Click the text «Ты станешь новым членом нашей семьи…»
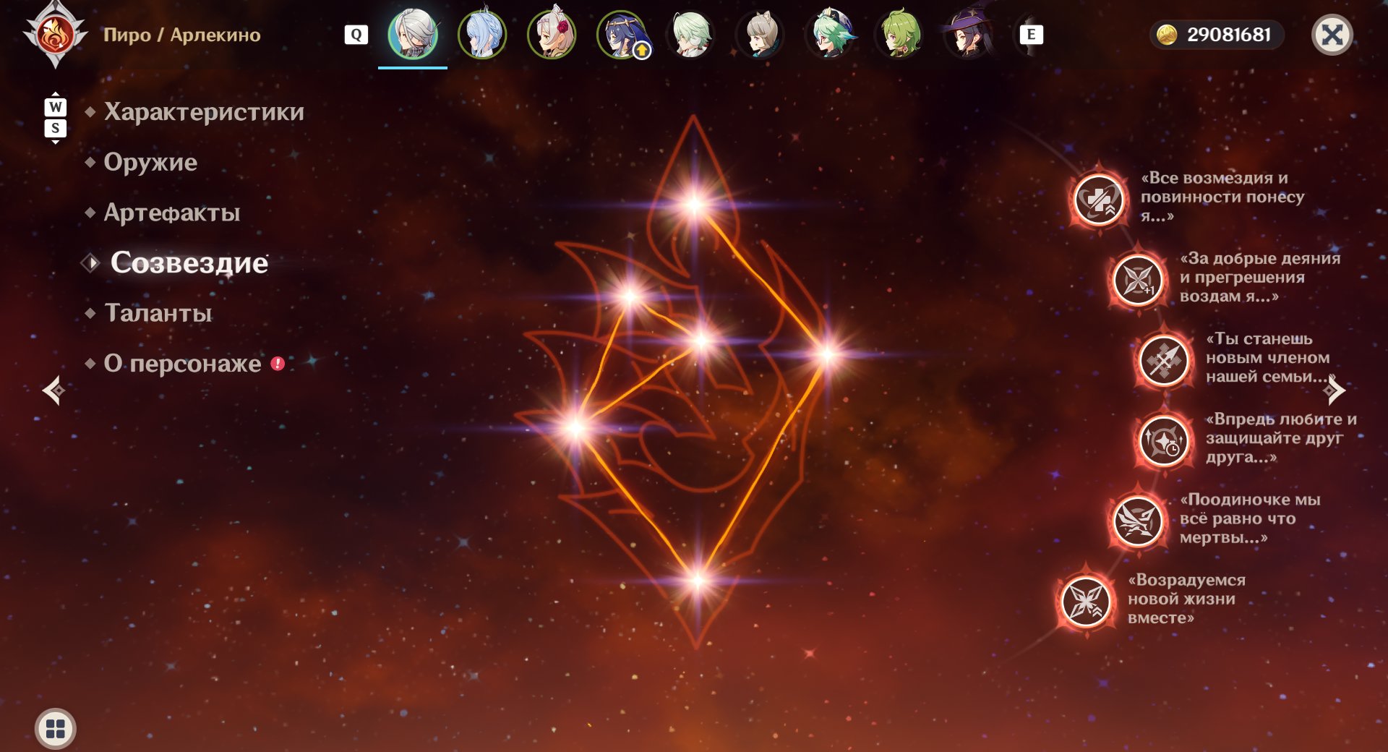The height and width of the screenshot is (752, 1388). [1270, 357]
